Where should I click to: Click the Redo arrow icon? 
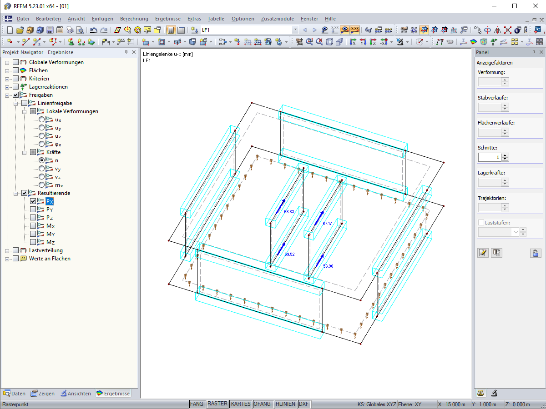pos(104,30)
